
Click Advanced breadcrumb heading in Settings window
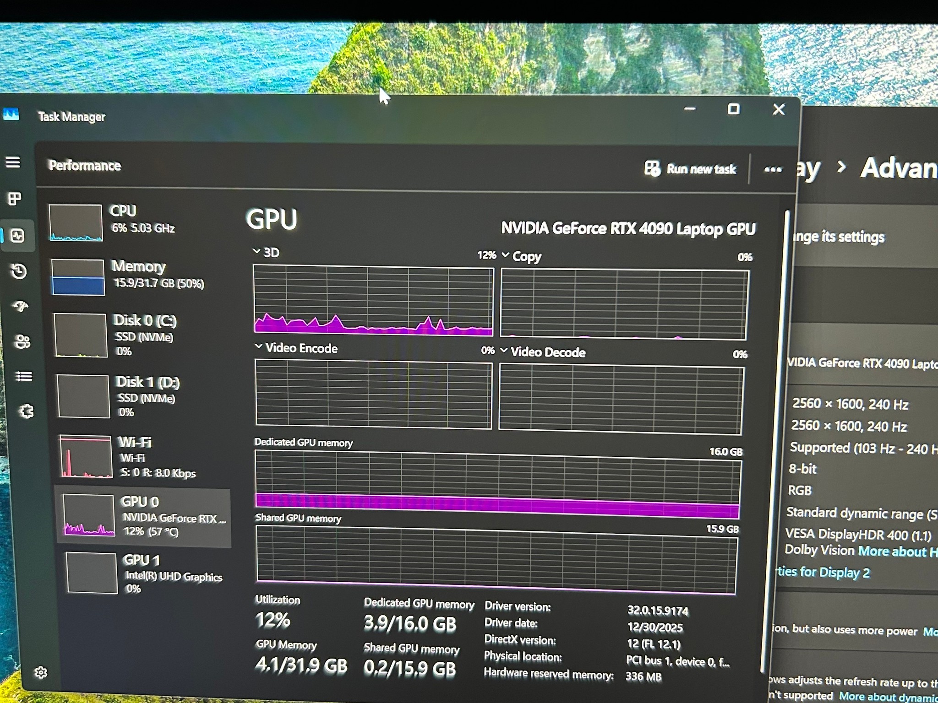pos(899,168)
